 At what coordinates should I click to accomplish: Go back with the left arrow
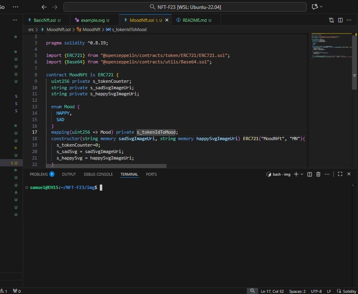(x=44, y=7)
